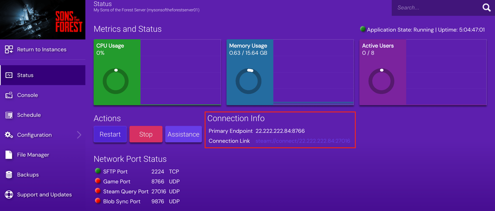Open File Manager from the sidebar
Screen dimensions: 495x211
pos(10,155)
